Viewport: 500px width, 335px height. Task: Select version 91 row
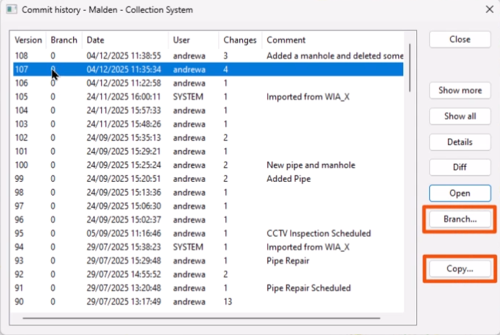[208, 288]
